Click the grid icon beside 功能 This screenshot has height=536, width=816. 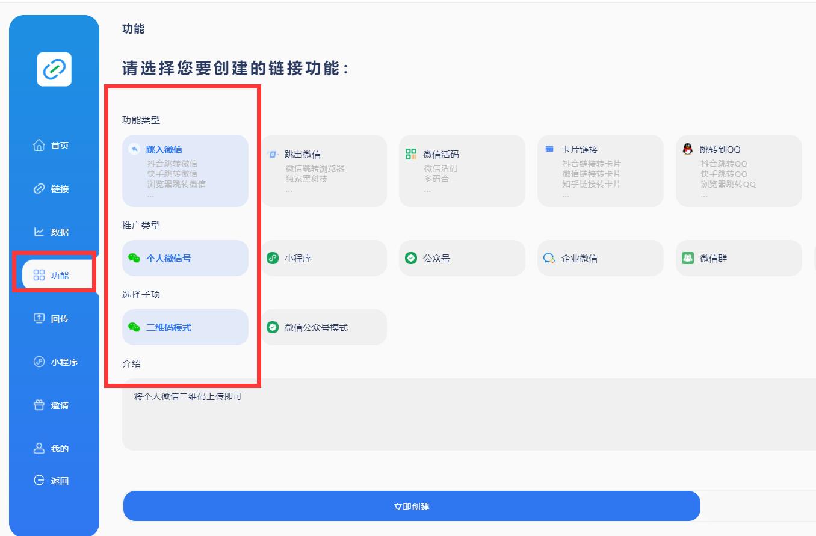click(39, 275)
